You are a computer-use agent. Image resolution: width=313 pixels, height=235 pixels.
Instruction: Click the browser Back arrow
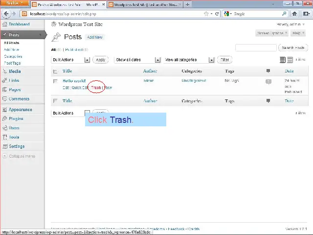[x=6, y=14]
